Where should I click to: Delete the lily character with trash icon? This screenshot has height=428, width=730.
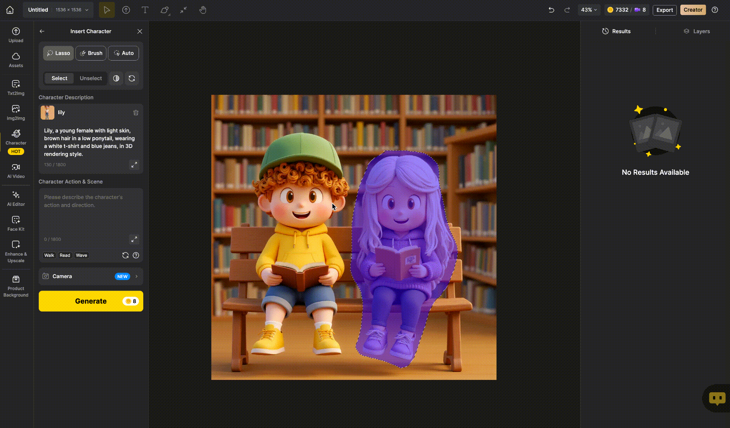[x=136, y=113]
